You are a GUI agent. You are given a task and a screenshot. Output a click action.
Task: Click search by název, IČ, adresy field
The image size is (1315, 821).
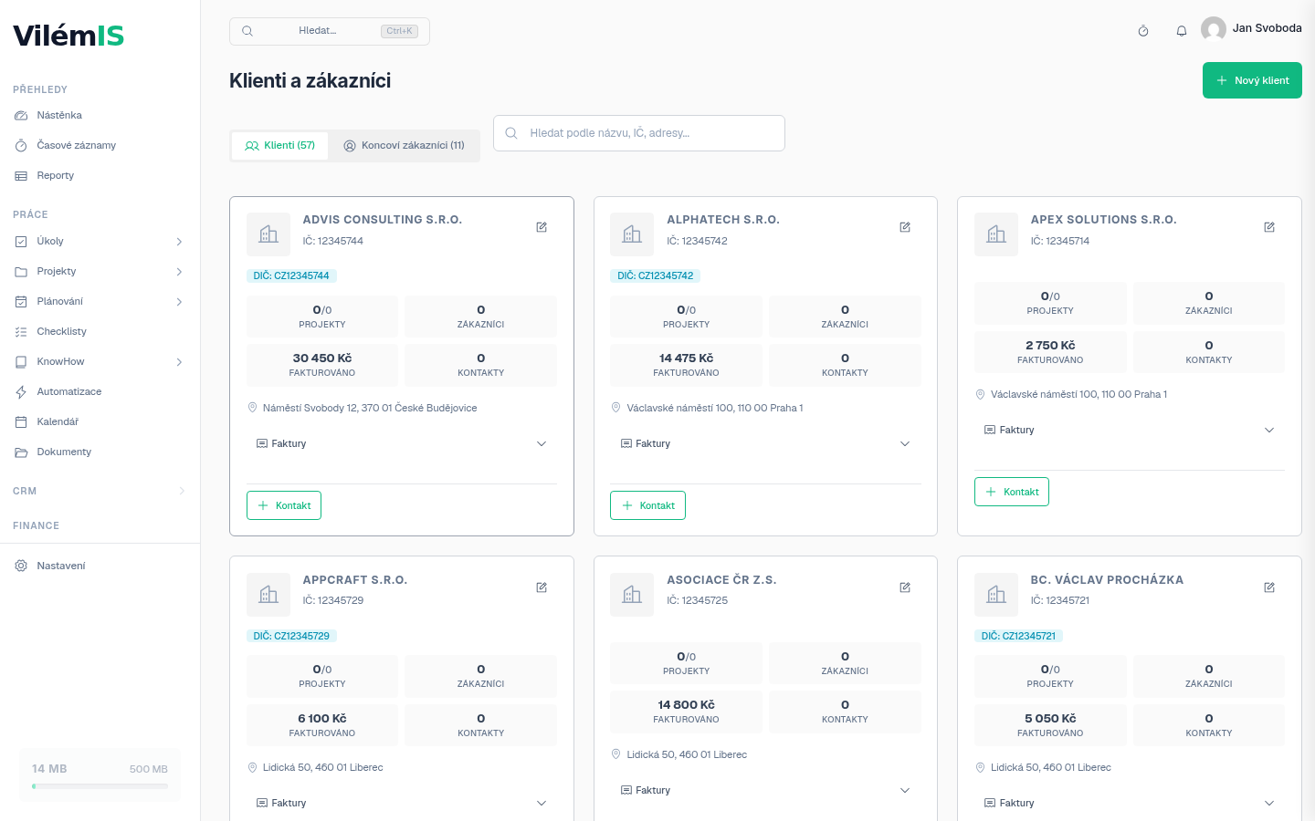point(639,133)
